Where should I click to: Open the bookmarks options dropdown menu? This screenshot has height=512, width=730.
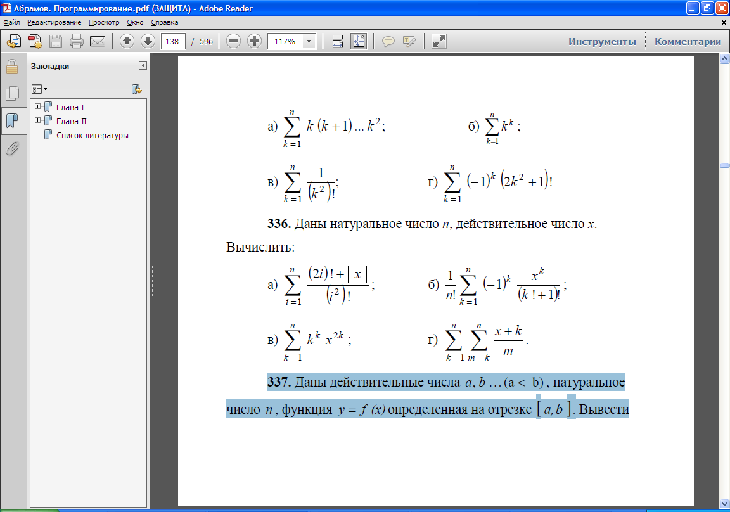(39, 89)
